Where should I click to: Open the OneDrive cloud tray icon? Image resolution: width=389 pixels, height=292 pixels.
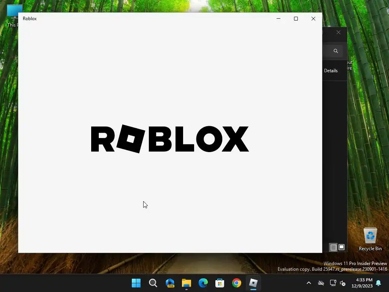tap(321, 283)
